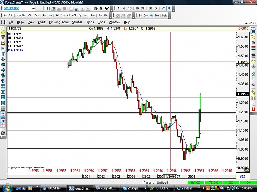Select the Daily D interval

[x=156, y=8]
